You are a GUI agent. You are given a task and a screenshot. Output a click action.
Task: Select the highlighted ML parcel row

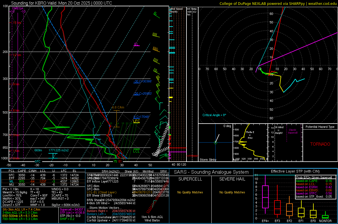pos(44,181)
